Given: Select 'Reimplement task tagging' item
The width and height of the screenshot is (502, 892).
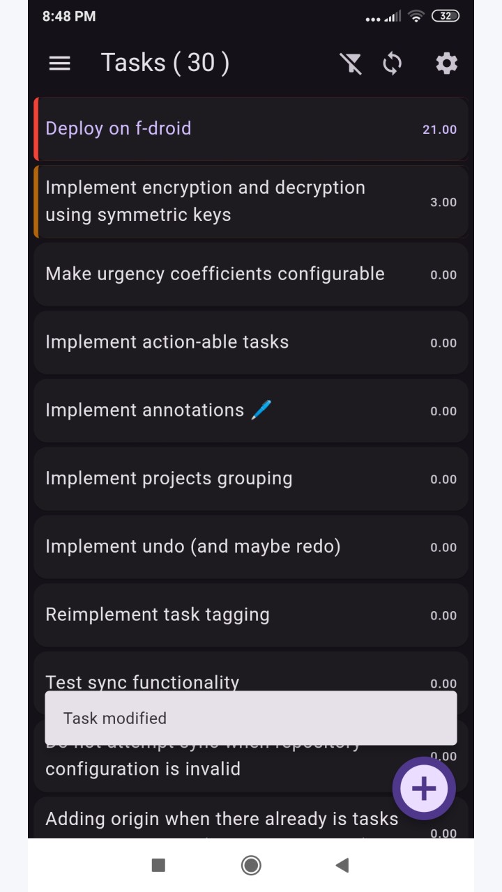Looking at the screenshot, I should point(251,615).
